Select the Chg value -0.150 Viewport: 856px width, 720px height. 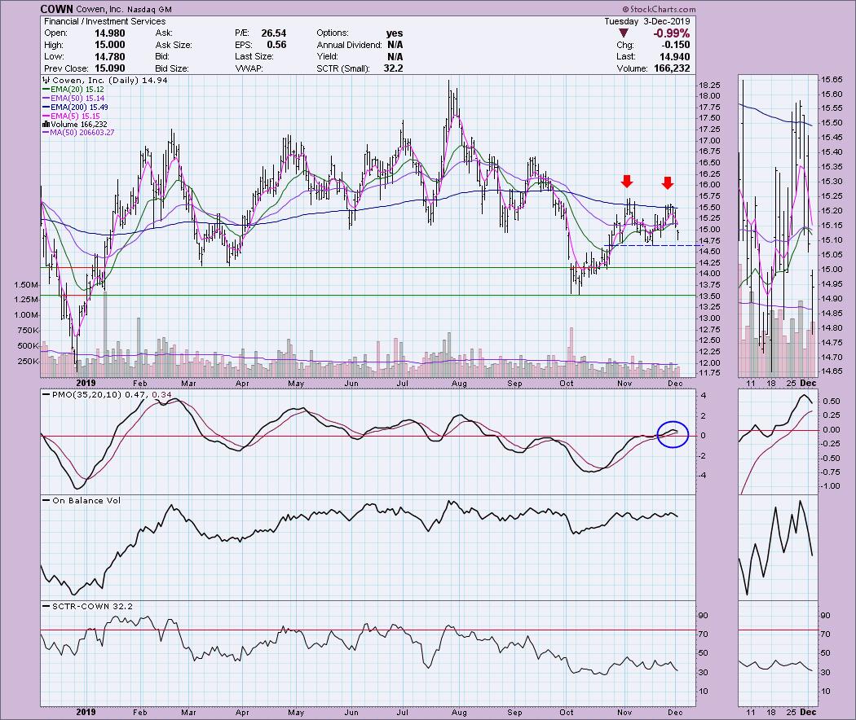(x=675, y=45)
